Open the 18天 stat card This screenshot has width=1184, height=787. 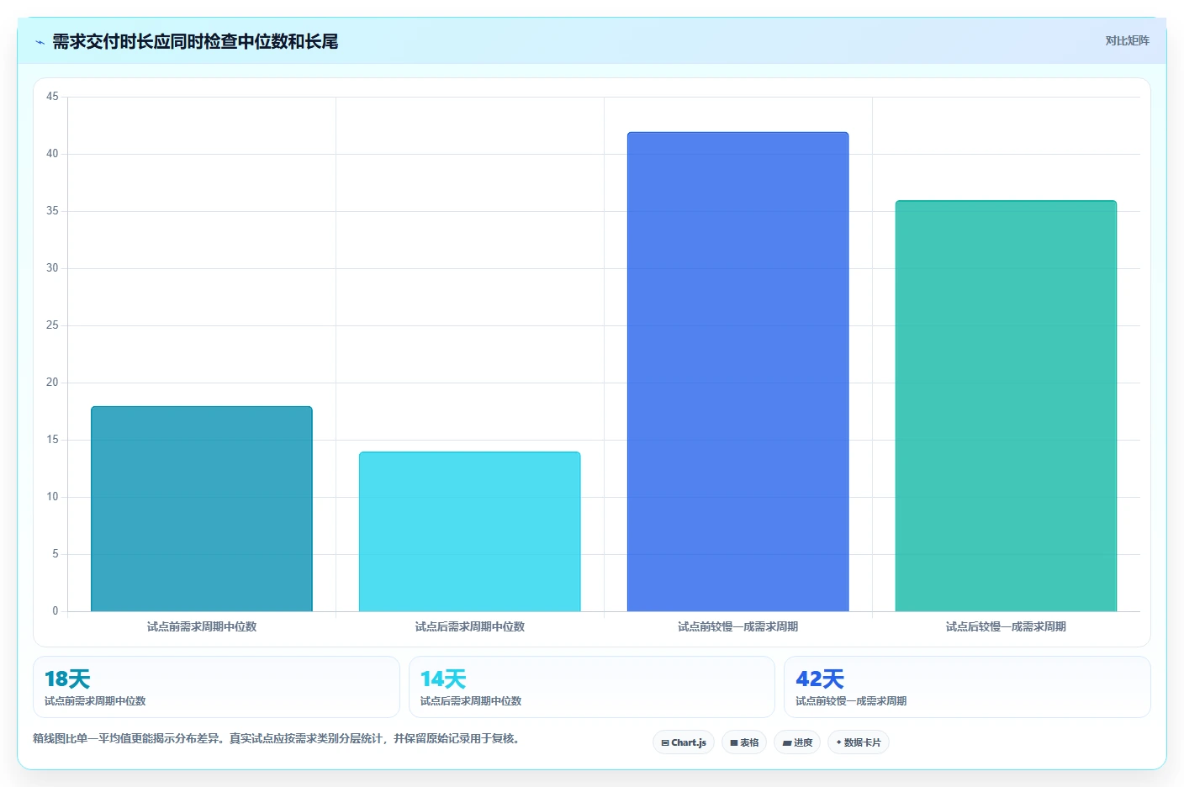pyautogui.click(x=216, y=687)
